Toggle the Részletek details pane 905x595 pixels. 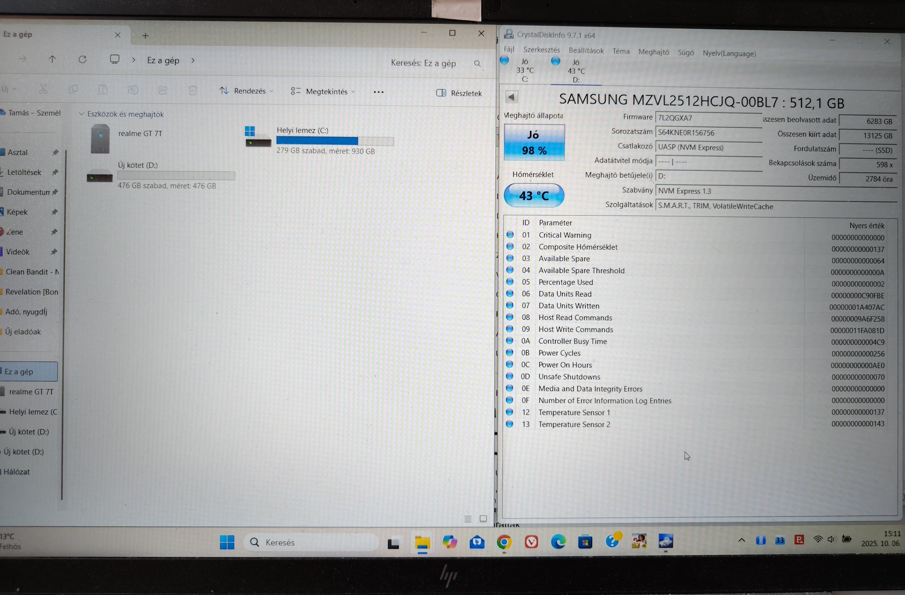click(x=459, y=93)
